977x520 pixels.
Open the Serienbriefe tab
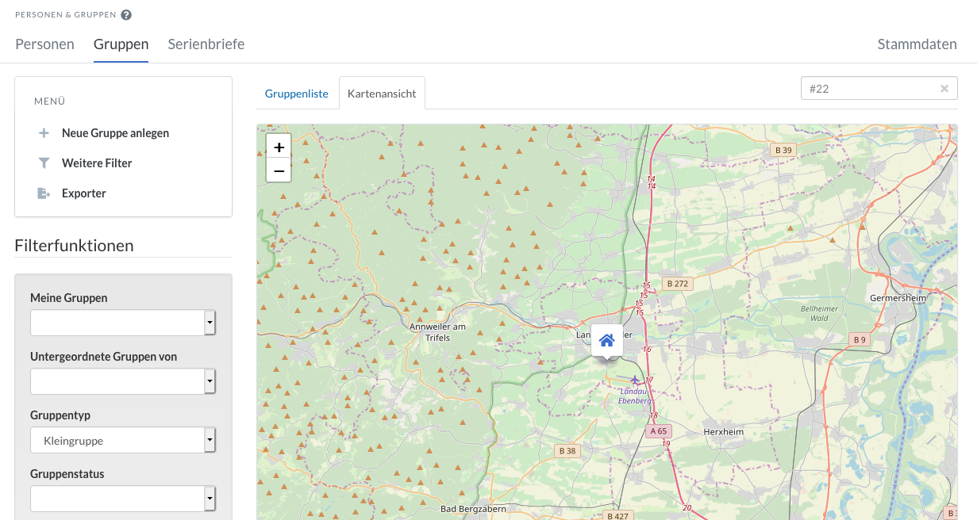pyautogui.click(x=206, y=44)
